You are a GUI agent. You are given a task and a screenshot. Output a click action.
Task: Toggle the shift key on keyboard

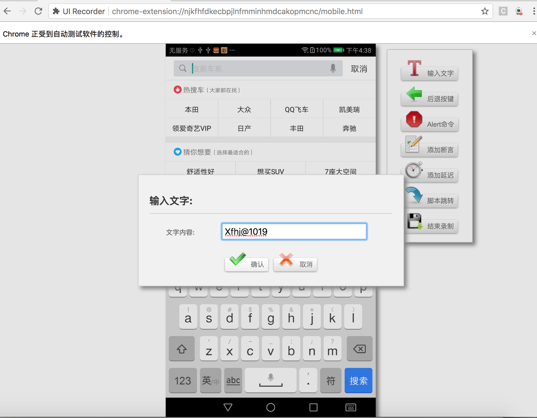pos(182,349)
